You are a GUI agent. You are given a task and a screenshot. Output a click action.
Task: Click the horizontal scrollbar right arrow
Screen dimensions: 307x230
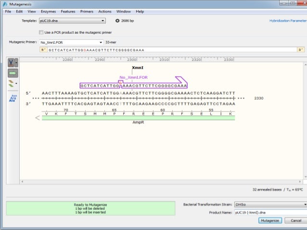click(x=300, y=182)
